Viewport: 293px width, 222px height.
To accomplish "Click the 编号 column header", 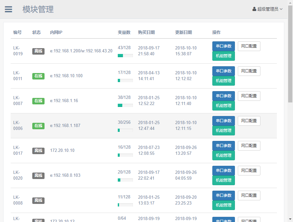I will pos(17,32).
